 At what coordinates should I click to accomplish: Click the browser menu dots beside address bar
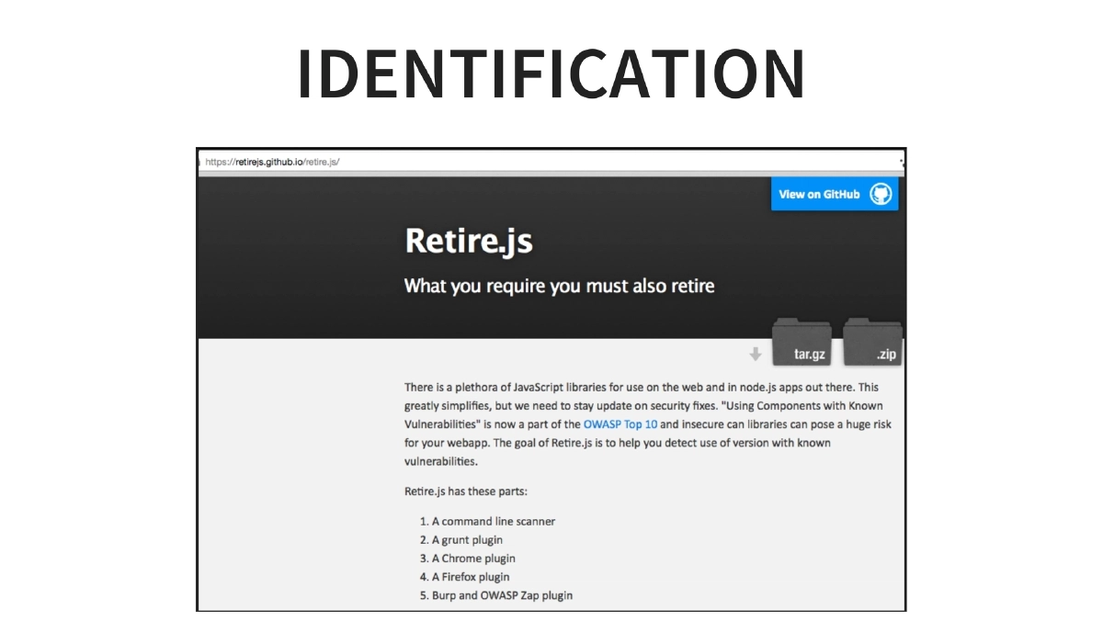click(901, 161)
